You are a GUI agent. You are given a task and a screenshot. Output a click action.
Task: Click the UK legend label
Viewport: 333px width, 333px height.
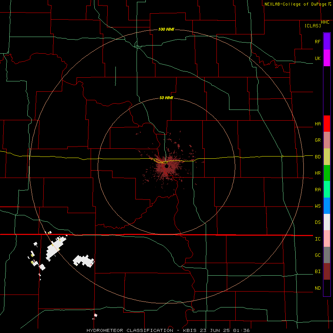[317, 58]
